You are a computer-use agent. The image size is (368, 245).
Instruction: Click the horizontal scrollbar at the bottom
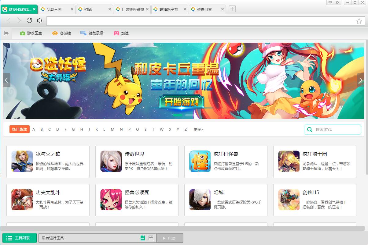coord(182,228)
